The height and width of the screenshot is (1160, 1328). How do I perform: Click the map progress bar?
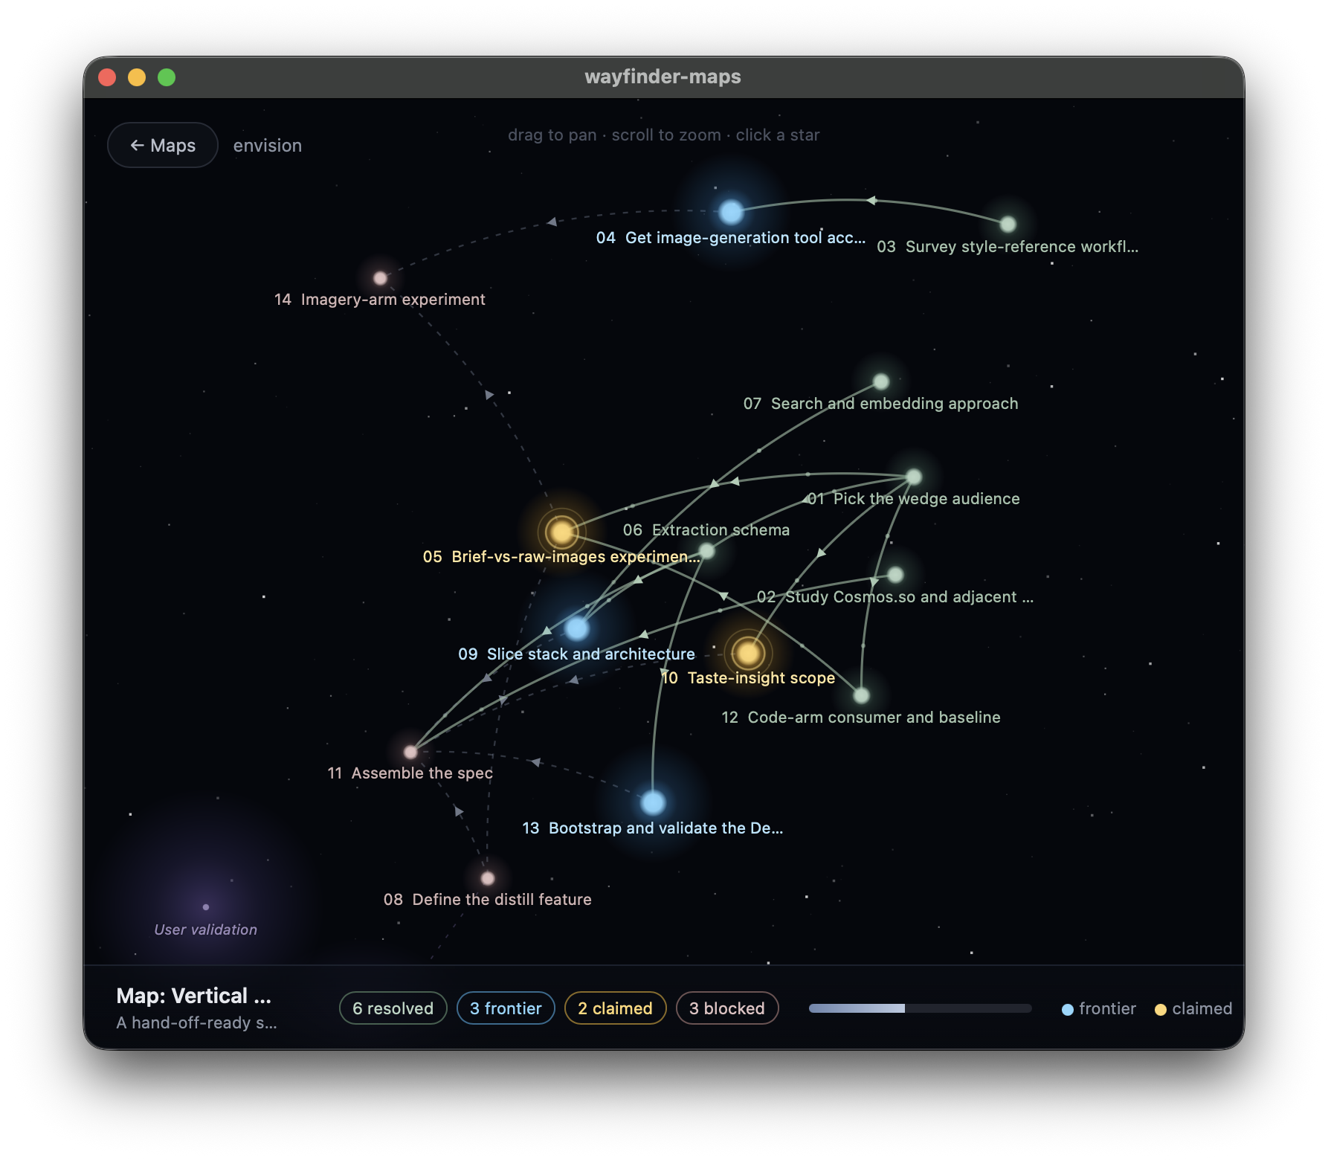coord(920,1008)
